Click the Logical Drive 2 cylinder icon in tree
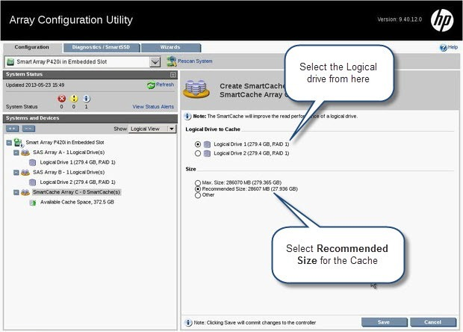Screen dimensions: 463x332 [x=32, y=182]
